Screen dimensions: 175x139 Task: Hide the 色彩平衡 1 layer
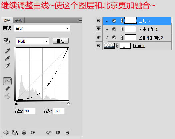click(98, 29)
